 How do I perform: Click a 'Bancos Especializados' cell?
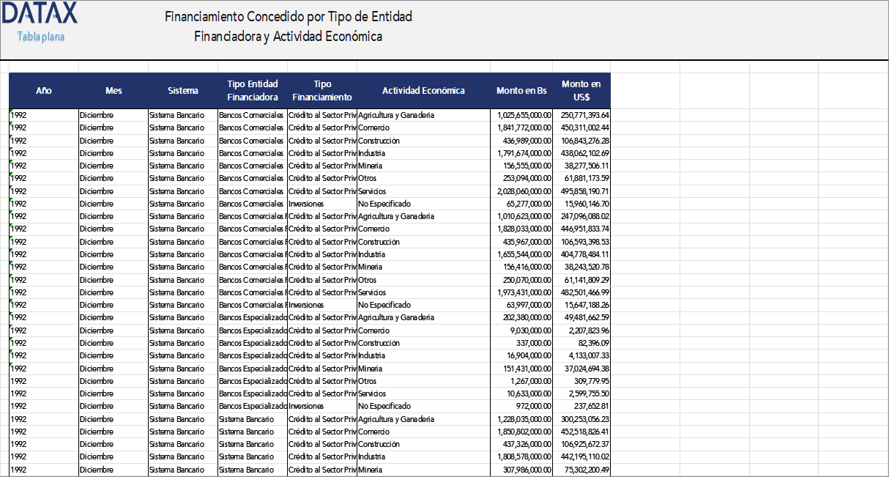(x=250, y=317)
